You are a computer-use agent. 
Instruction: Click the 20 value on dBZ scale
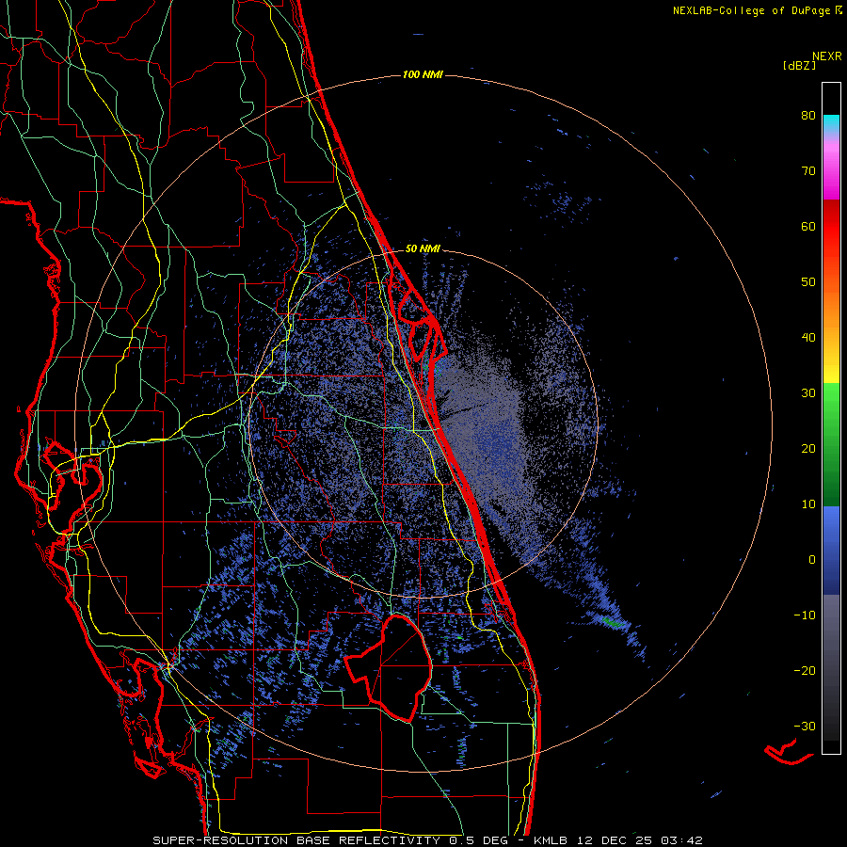pyautogui.click(x=808, y=449)
